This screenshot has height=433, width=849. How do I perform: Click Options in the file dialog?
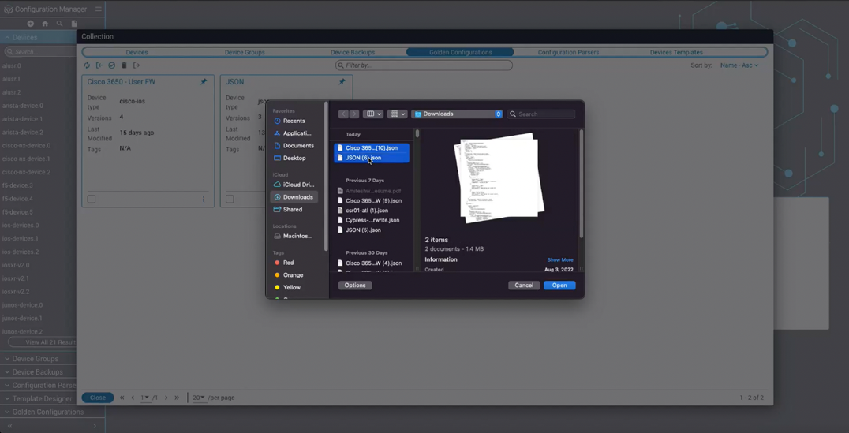(x=355, y=286)
